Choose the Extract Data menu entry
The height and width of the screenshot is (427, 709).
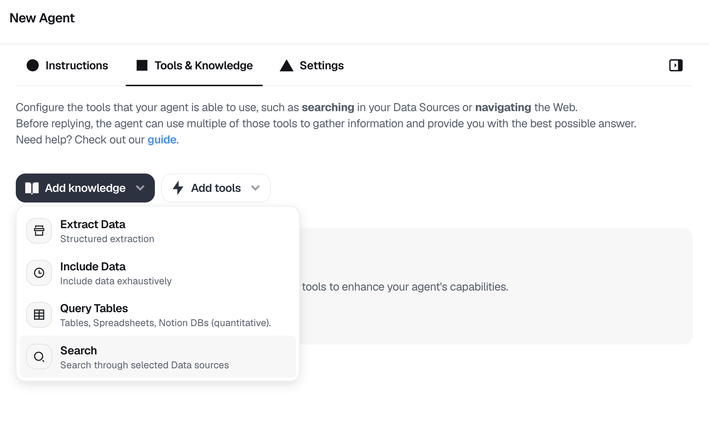click(158, 231)
